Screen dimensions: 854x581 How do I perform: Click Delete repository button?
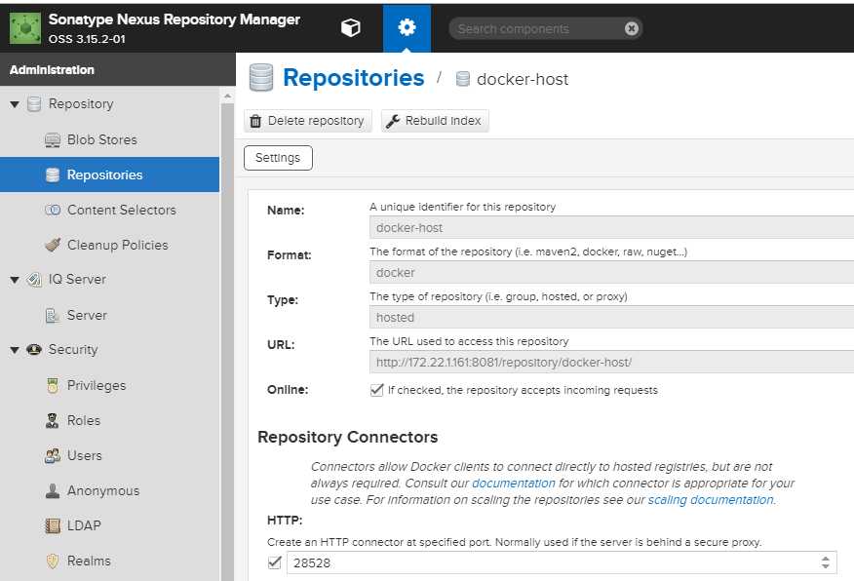pos(308,121)
